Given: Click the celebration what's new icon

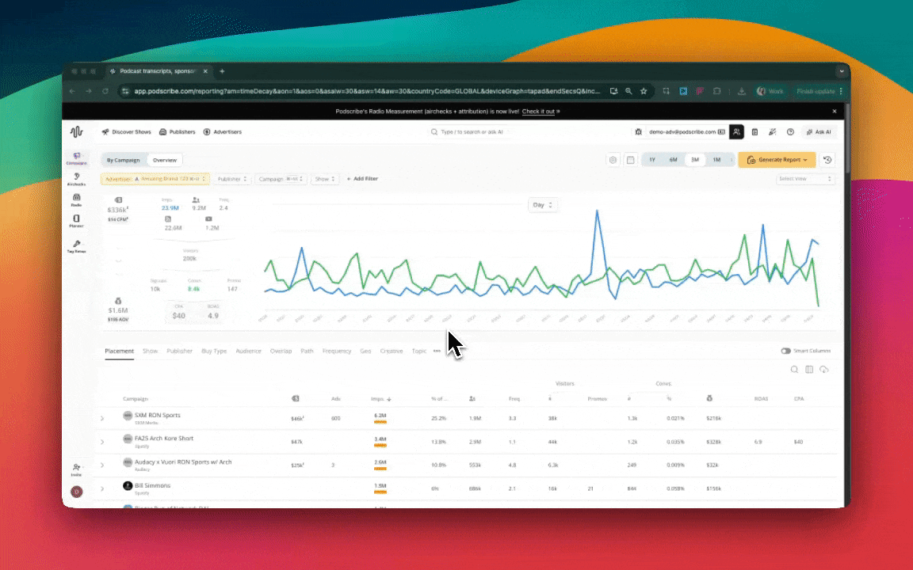Looking at the screenshot, I should point(772,132).
